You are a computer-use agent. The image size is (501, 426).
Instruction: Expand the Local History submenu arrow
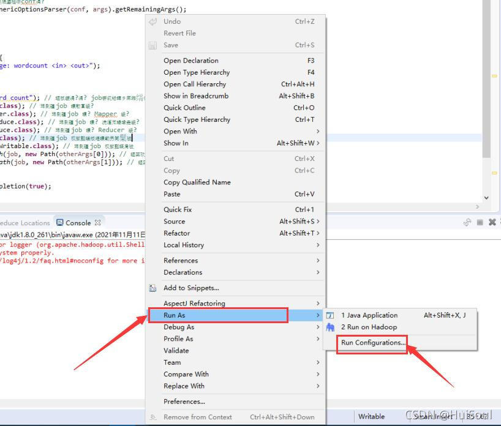(318, 245)
